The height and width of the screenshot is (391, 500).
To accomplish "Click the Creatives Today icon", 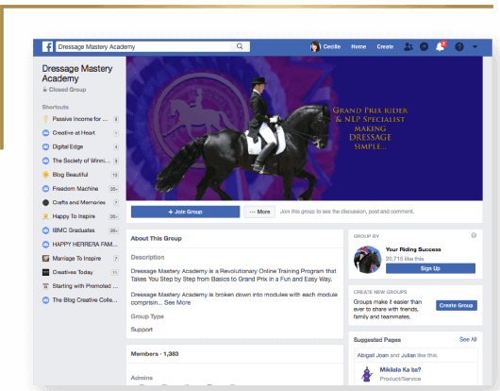I will pos(45,272).
